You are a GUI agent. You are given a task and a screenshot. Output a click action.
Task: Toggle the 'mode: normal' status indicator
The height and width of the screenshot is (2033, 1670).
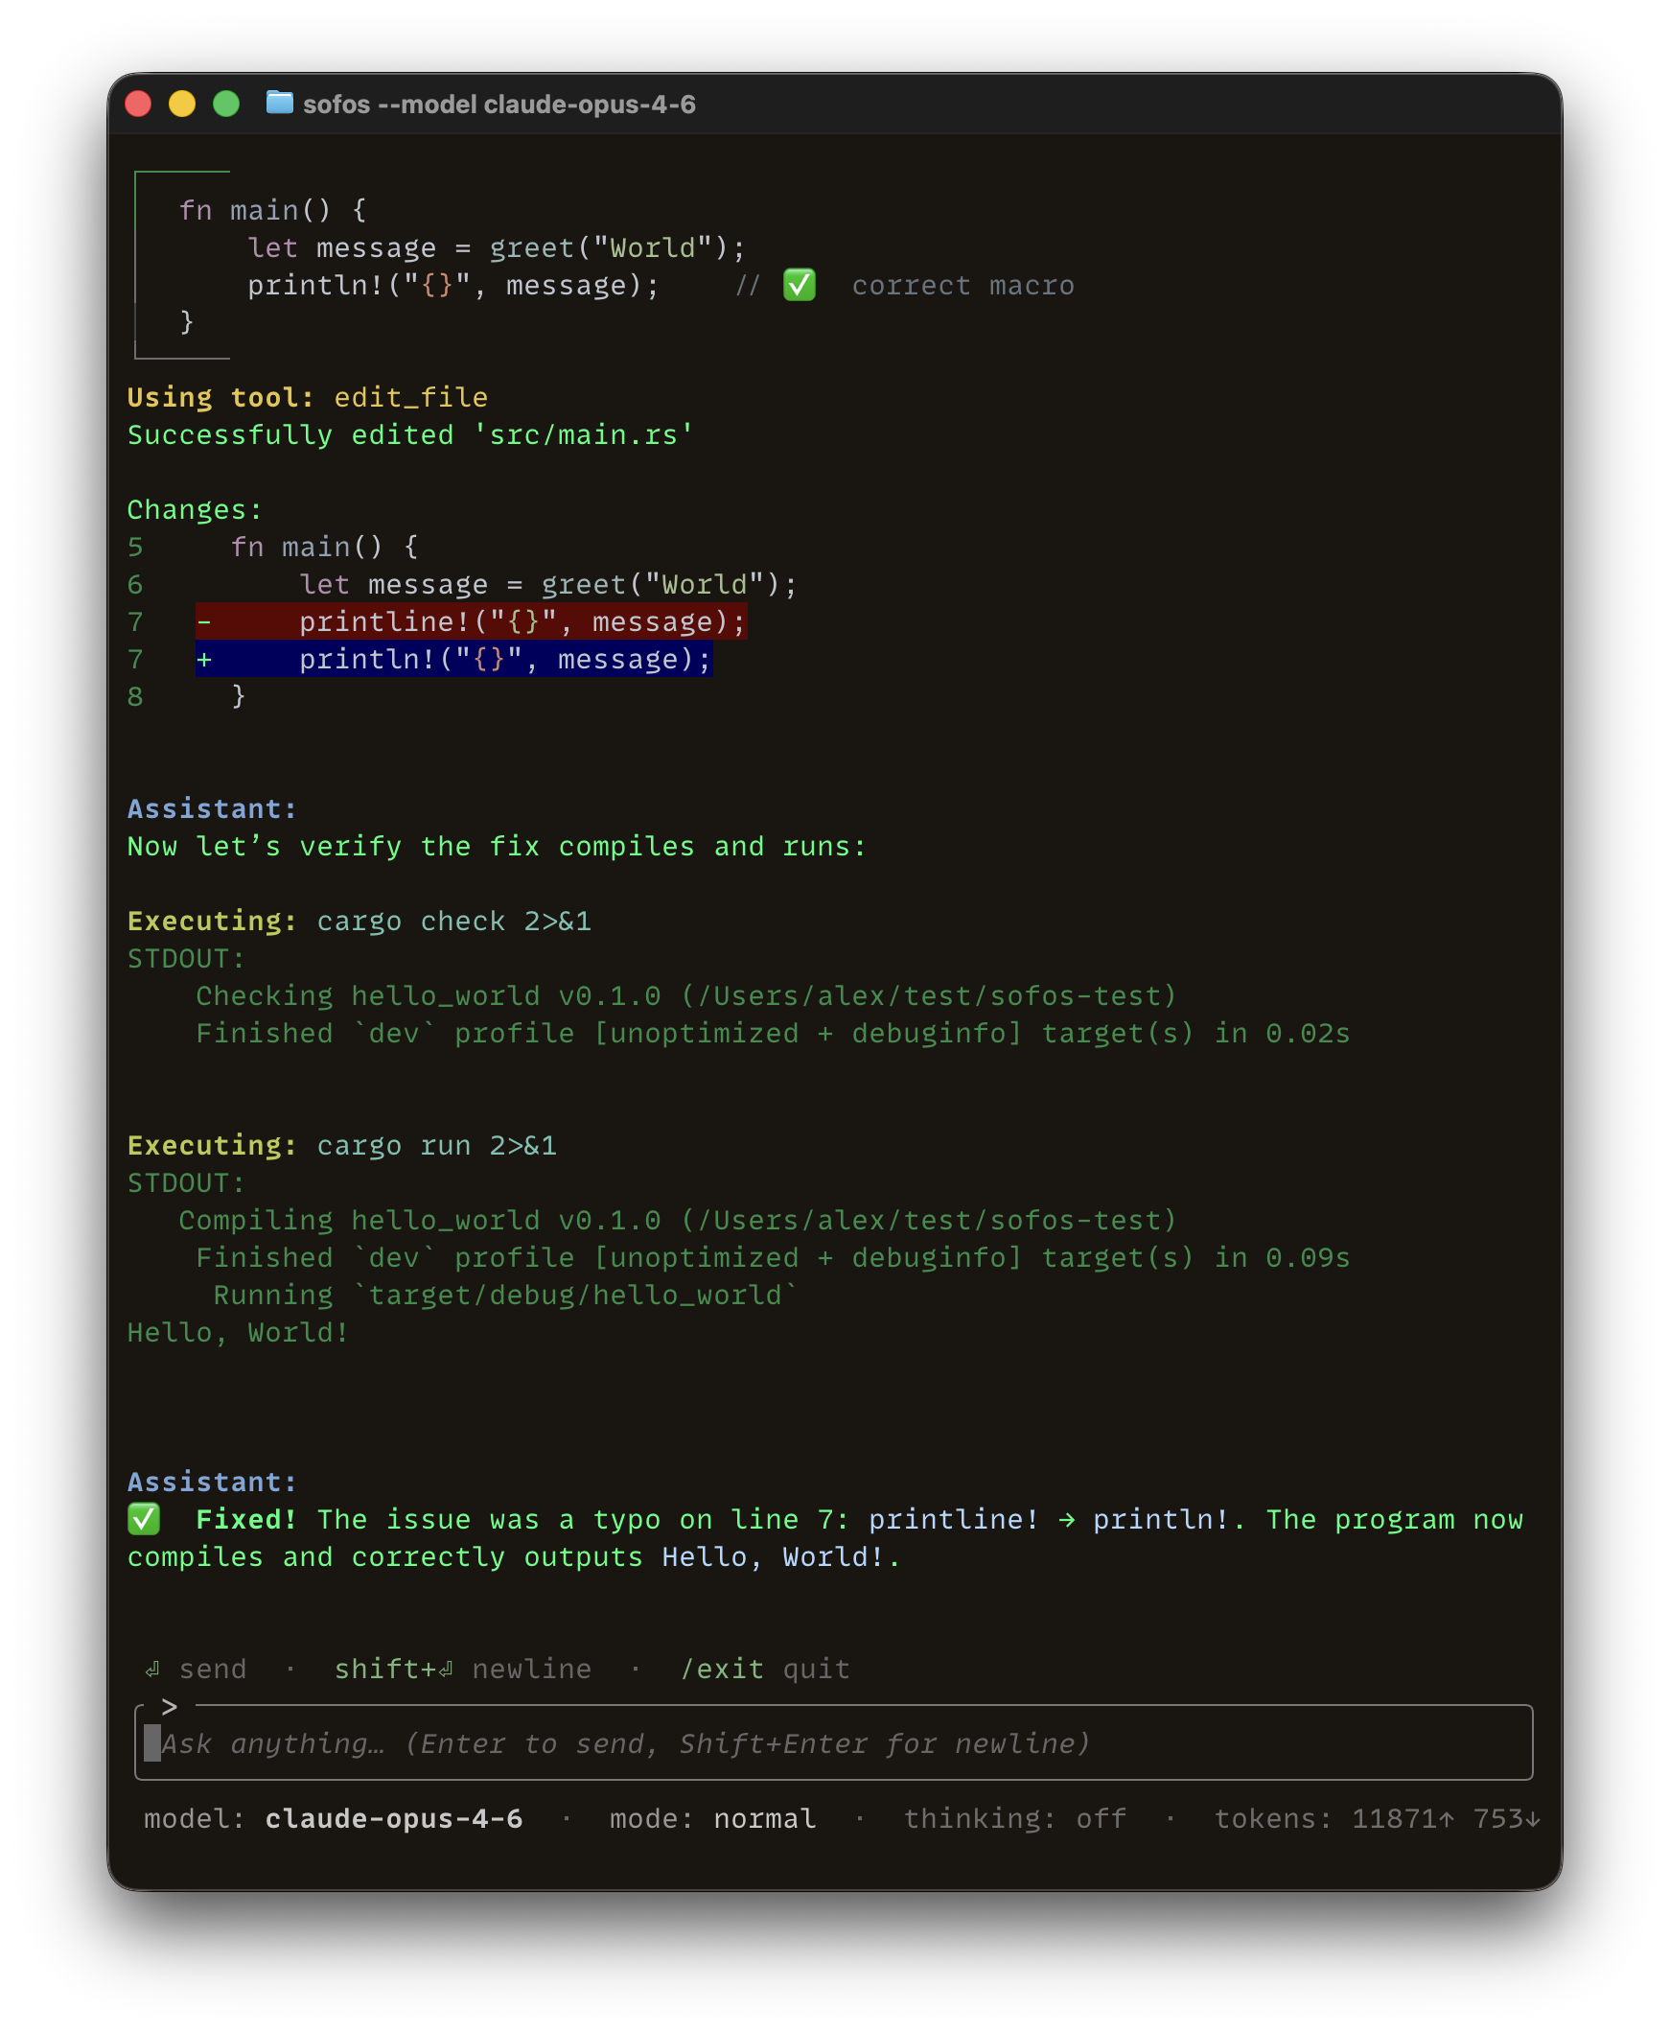tap(712, 1818)
